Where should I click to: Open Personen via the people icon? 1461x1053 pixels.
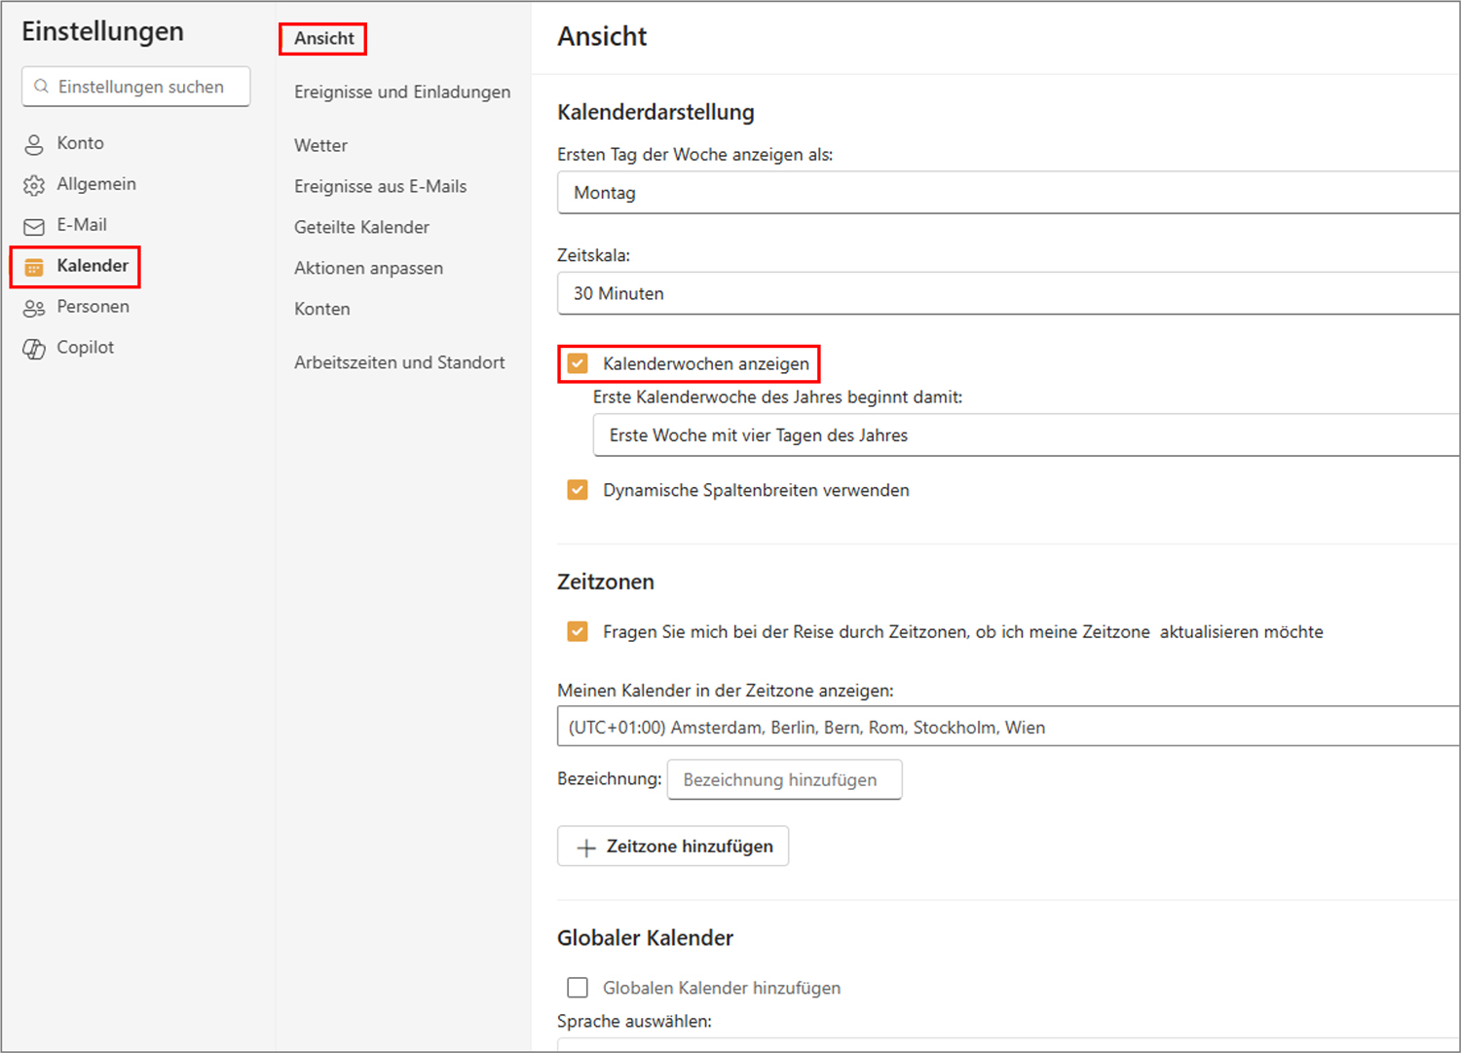point(34,307)
